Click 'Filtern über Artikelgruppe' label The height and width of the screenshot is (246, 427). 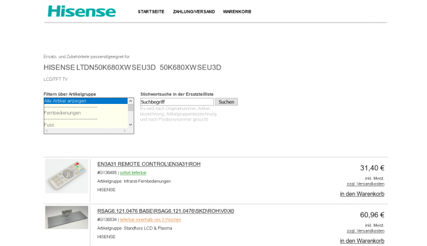[70, 94]
